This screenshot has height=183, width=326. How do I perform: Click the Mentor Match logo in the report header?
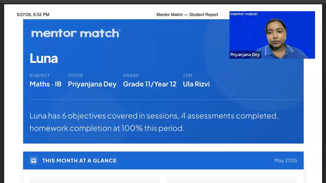click(76, 33)
